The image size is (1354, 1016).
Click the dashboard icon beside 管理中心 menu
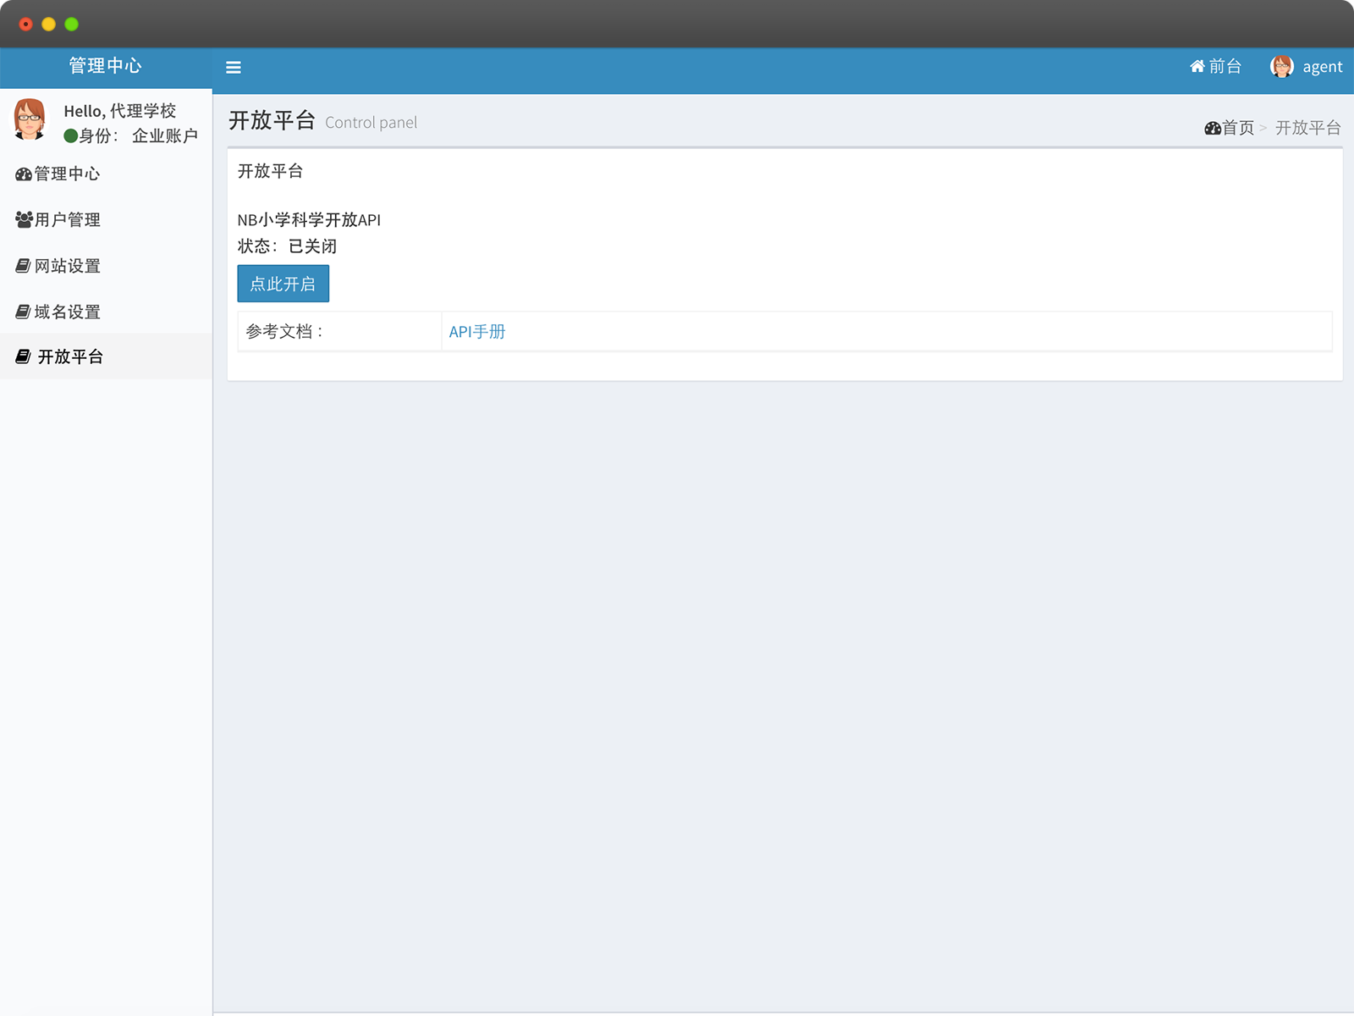click(24, 174)
